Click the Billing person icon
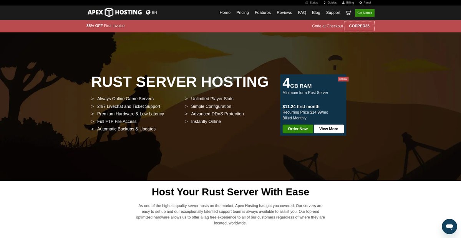Viewport: 461px width, 238px height. pyautogui.click(x=343, y=3)
